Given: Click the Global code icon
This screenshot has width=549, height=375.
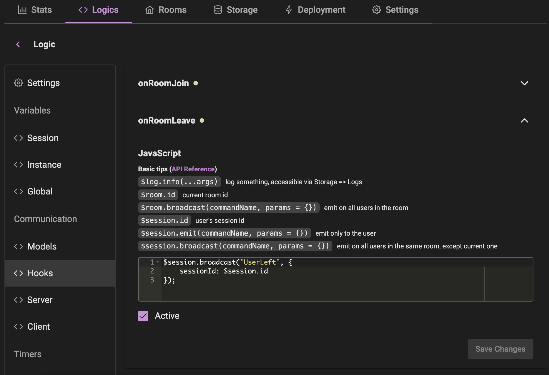Looking at the screenshot, I should (18, 191).
